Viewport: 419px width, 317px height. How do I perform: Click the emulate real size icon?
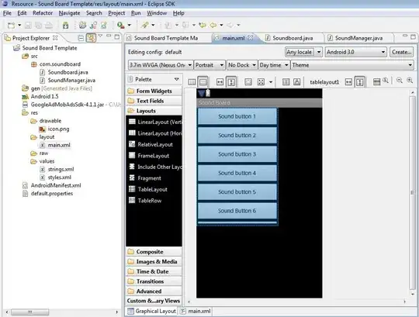tap(386, 80)
